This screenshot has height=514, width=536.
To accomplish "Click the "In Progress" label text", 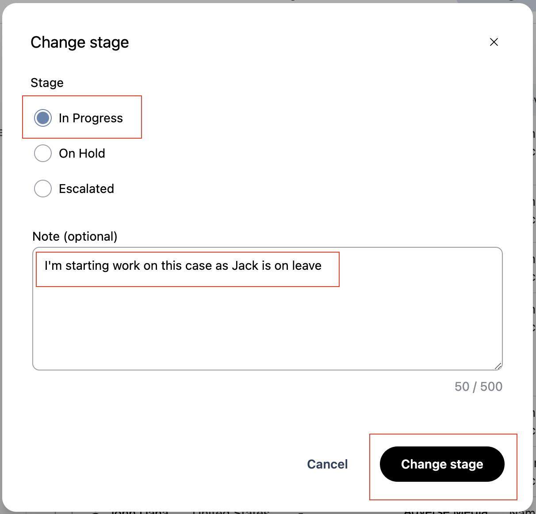I will pyautogui.click(x=91, y=118).
